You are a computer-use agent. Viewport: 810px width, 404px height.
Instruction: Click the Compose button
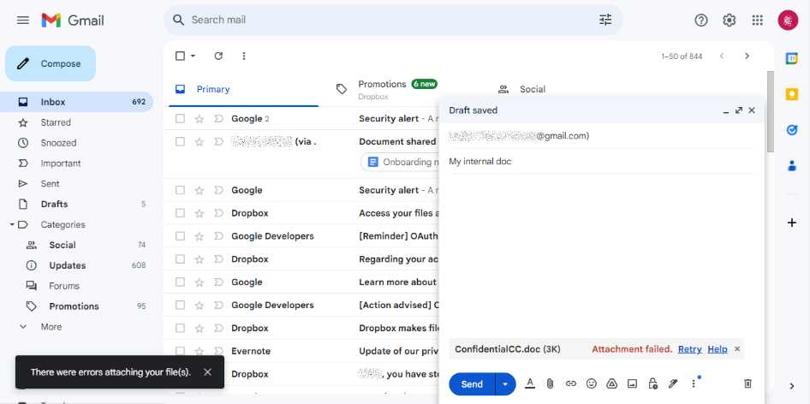point(51,63)
